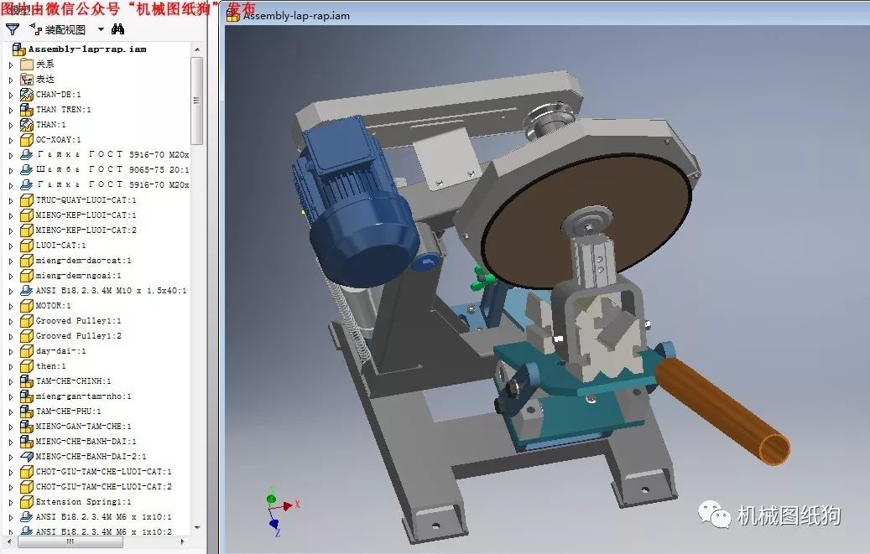Expand the 表达 node
The height and width of the screenshot is (554, 870).
coord(11,80)
